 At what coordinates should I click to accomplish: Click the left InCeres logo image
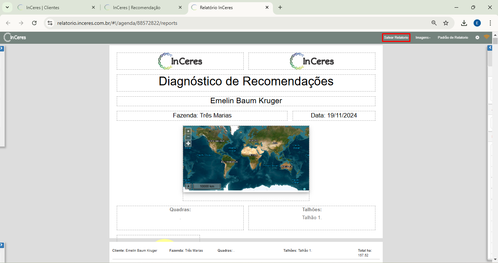[180, 61]
